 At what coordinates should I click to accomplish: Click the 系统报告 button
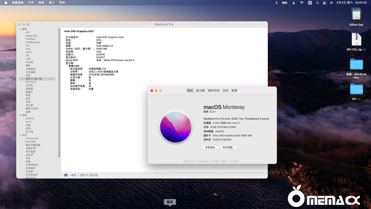[211, 147]
